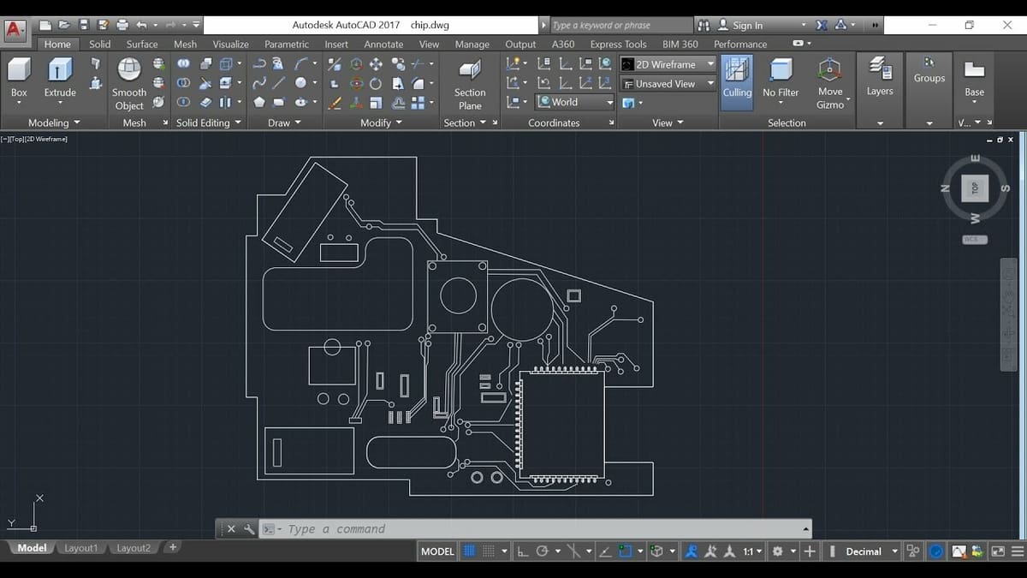1027x578 pixels.
Task: Open the Surface ribbon tab
Action: coord(142,44)
